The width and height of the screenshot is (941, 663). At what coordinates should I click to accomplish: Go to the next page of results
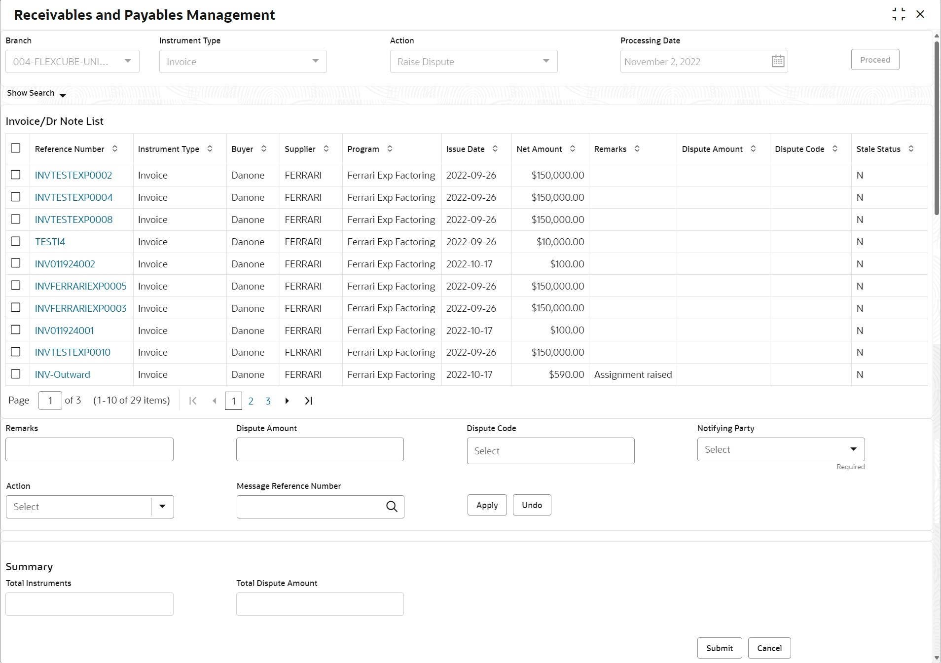coord(287,401)
